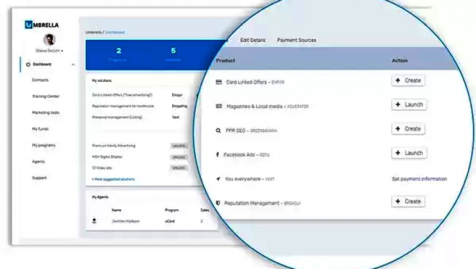
Task: Expand the Steave Docton user dropdown
Action: pos(49,51)
